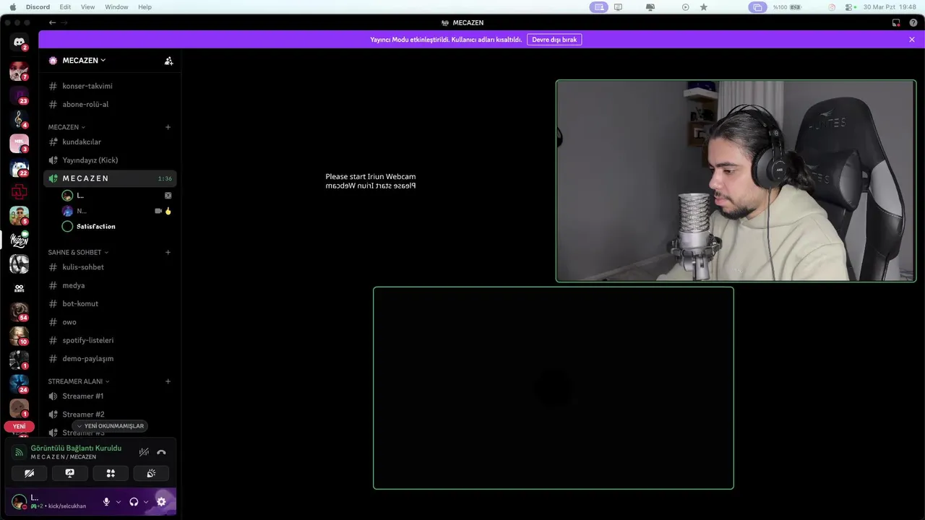Open the kulis-sohbet channel
The height and width of the screenshot is (520, 925).
[110, 267]
